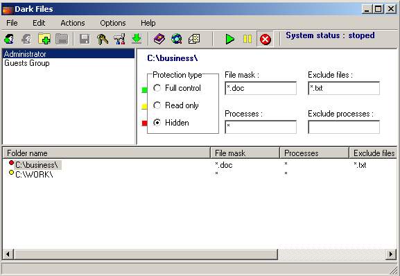The width and height of the screenshot is (400, 276).
Task: Click the red square Hidden marker
Action: point(144,123)
